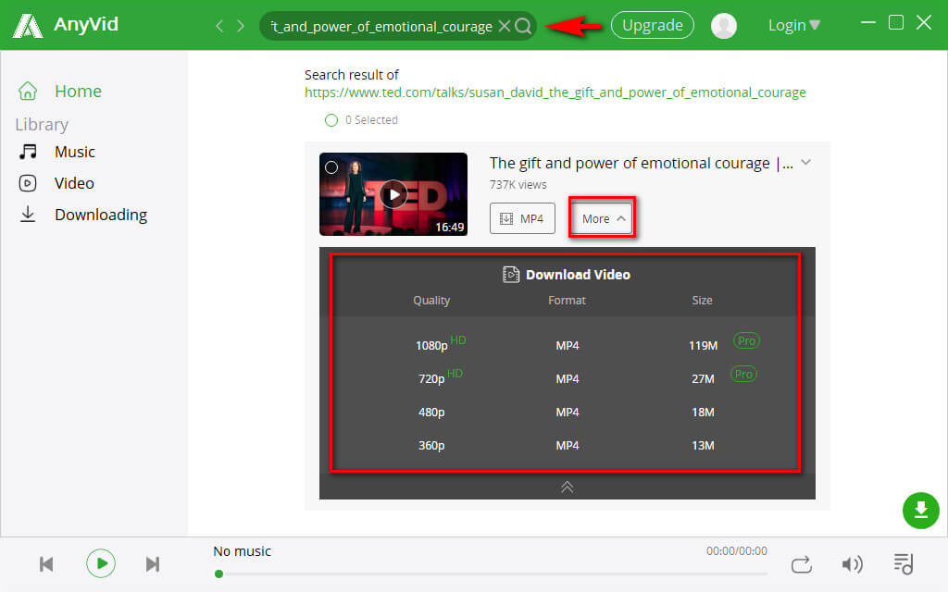The width and height of the screenshot is (948, 592).
Task: Open the TED talk URL link
Action: pyautogui.click(x=555, y=92)
